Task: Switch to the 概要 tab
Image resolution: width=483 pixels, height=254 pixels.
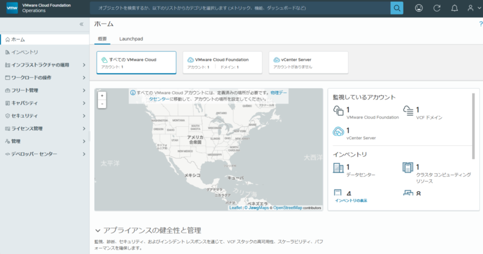Action: [102, 39]
